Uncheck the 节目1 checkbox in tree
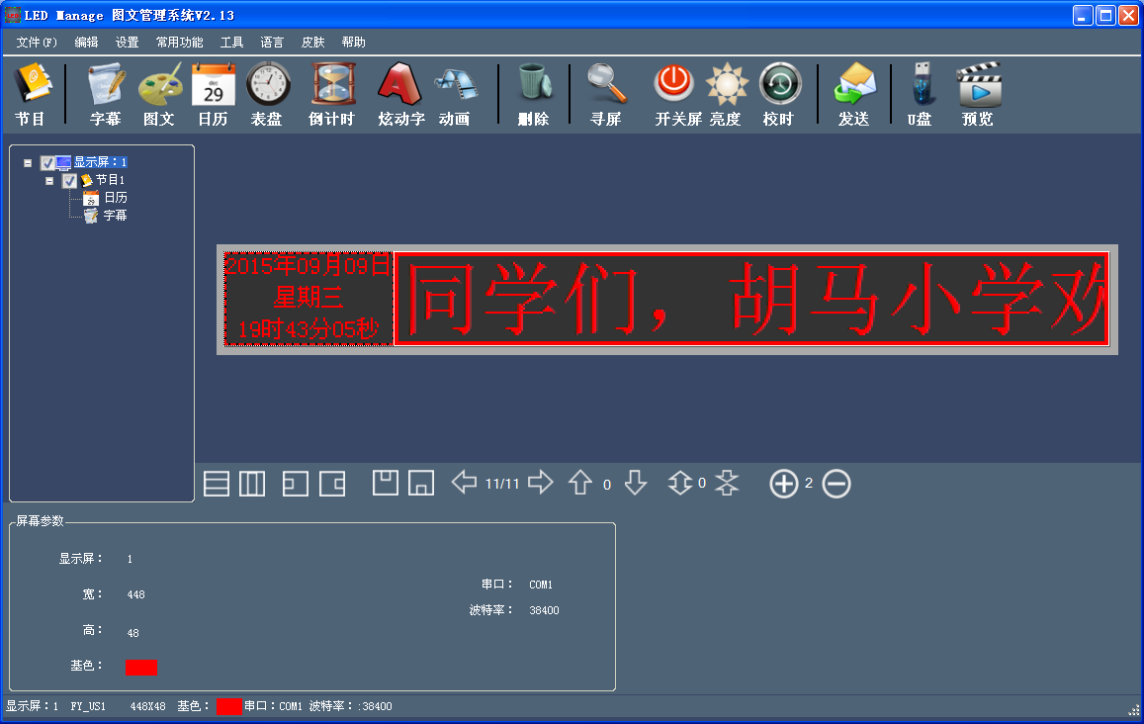 point(69,181)
